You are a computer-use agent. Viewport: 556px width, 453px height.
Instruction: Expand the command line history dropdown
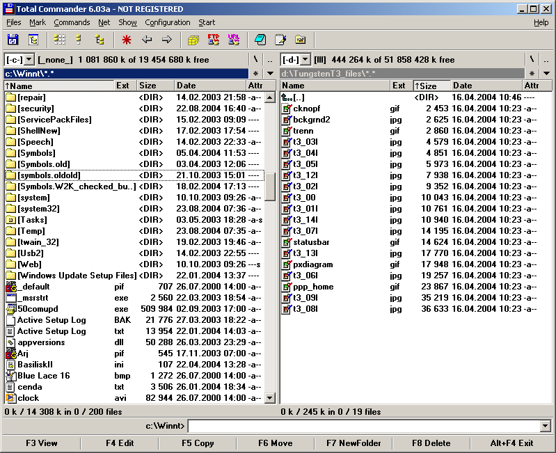[x=546, y=426]
